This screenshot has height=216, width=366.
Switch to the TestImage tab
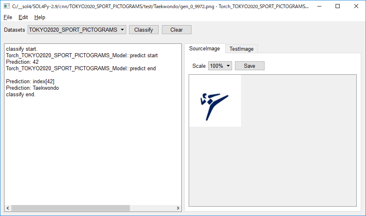point(241,49)
